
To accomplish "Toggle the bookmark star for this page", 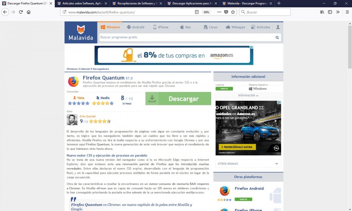I will (233, 12).
